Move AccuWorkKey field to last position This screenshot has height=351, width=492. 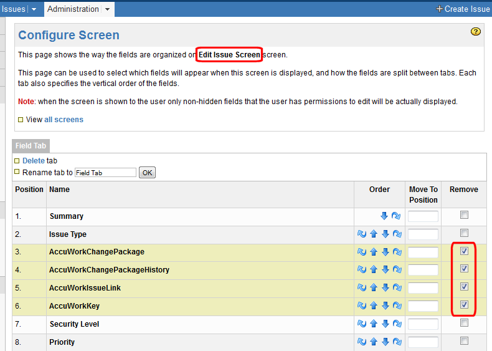396,306
